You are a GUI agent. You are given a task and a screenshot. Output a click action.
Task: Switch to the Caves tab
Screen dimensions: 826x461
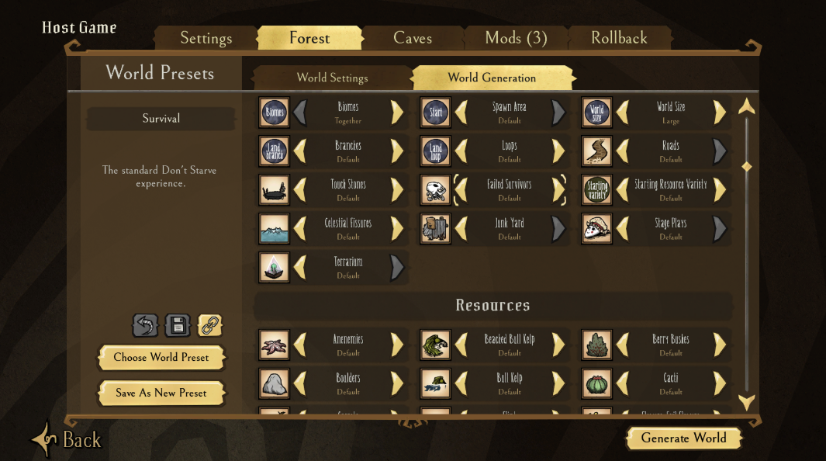[x=413, y=38]
